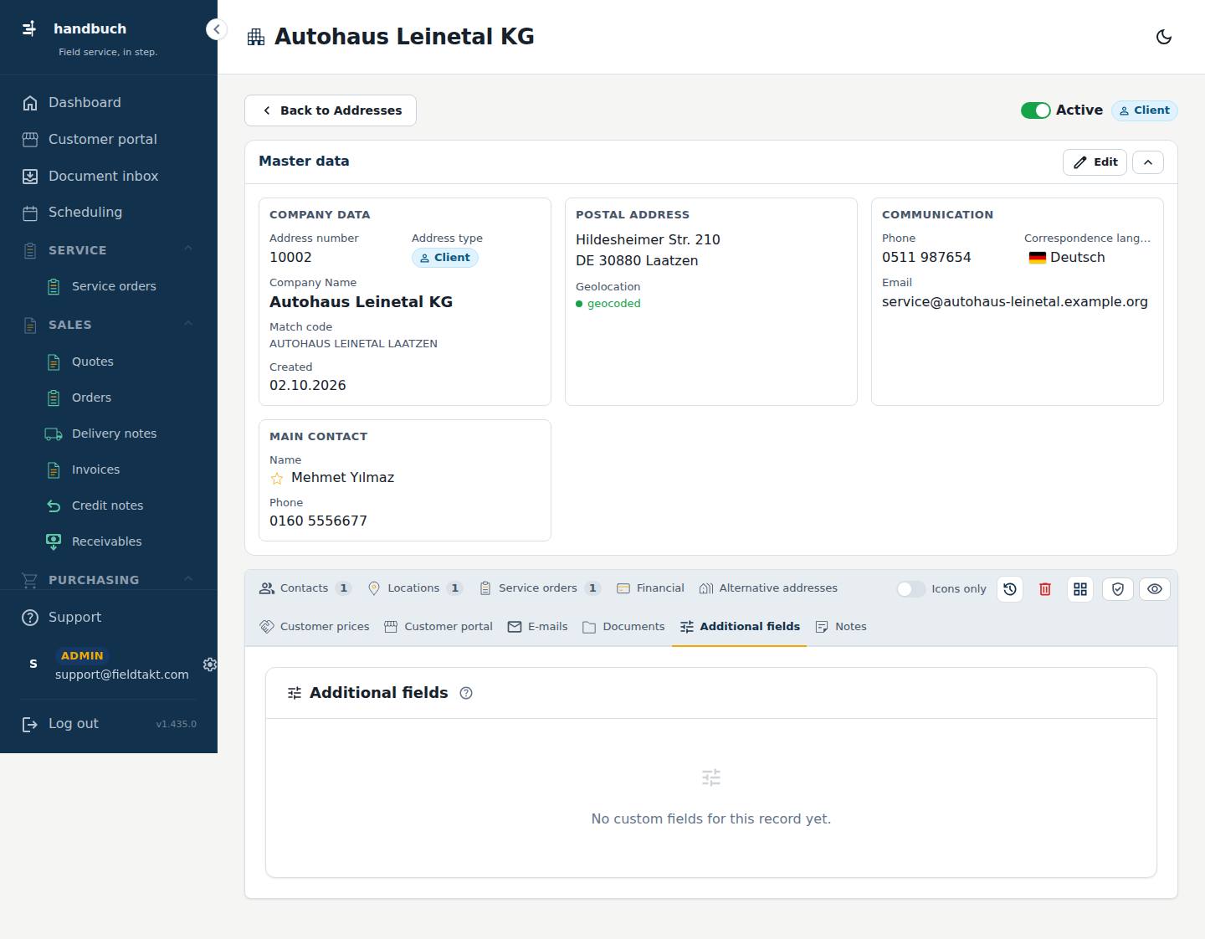
Task: Open Document inbox in the sidebar
Action: tap(109, 177)
